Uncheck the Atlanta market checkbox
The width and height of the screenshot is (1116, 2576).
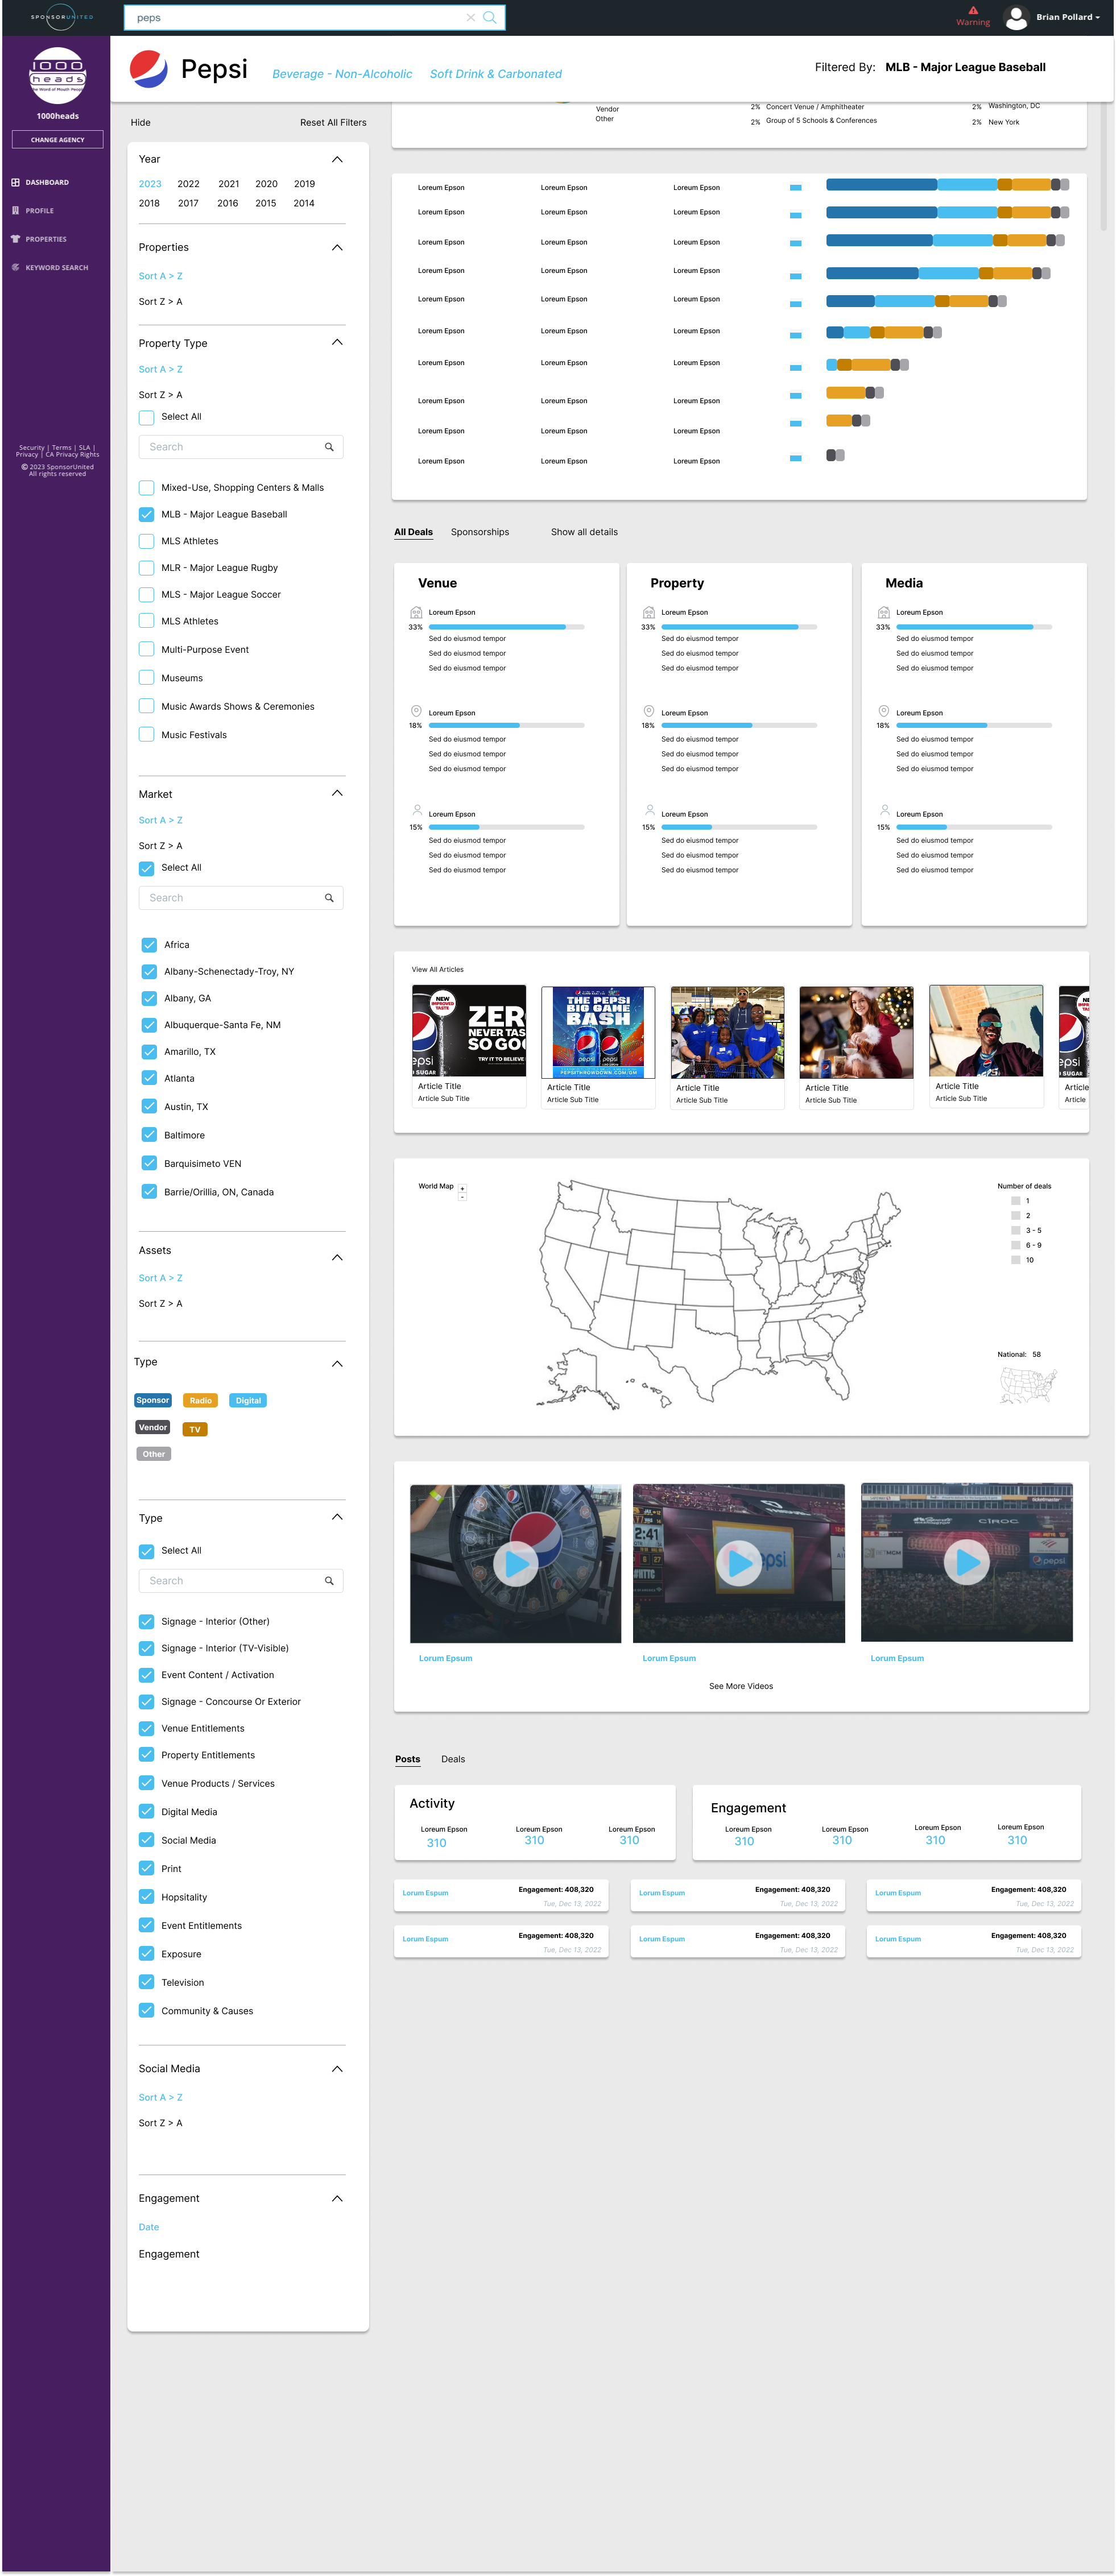click(149, 1078)
